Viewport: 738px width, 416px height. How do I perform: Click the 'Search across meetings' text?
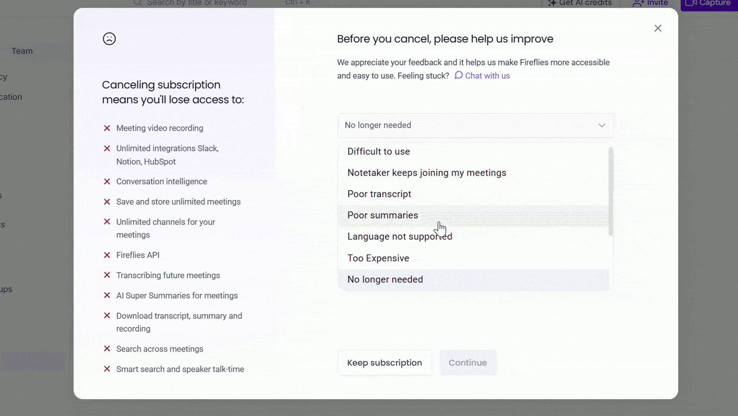(160, 349)
